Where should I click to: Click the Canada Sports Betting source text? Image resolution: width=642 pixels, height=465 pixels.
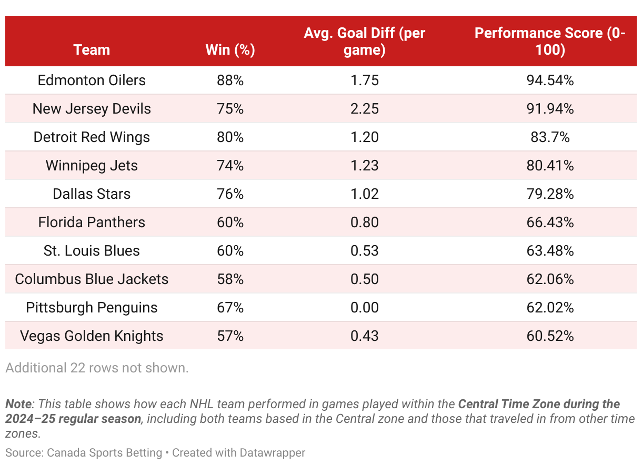(104, 452)
